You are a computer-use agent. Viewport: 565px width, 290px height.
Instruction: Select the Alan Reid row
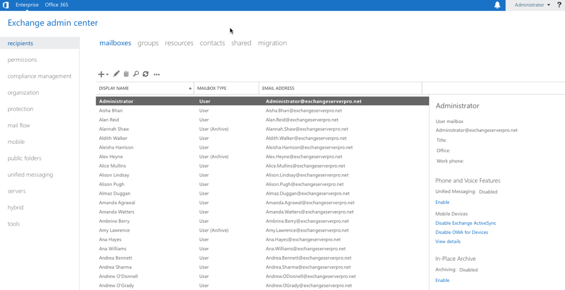[262, 120]
